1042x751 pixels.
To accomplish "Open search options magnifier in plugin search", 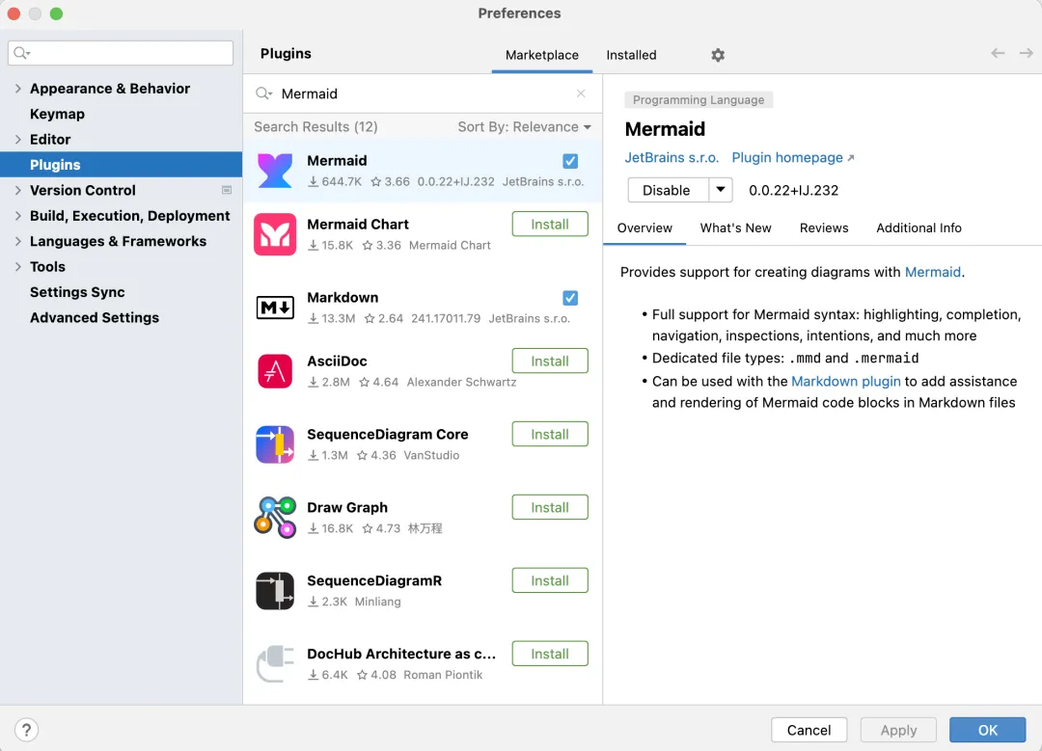I will (263, 94).
